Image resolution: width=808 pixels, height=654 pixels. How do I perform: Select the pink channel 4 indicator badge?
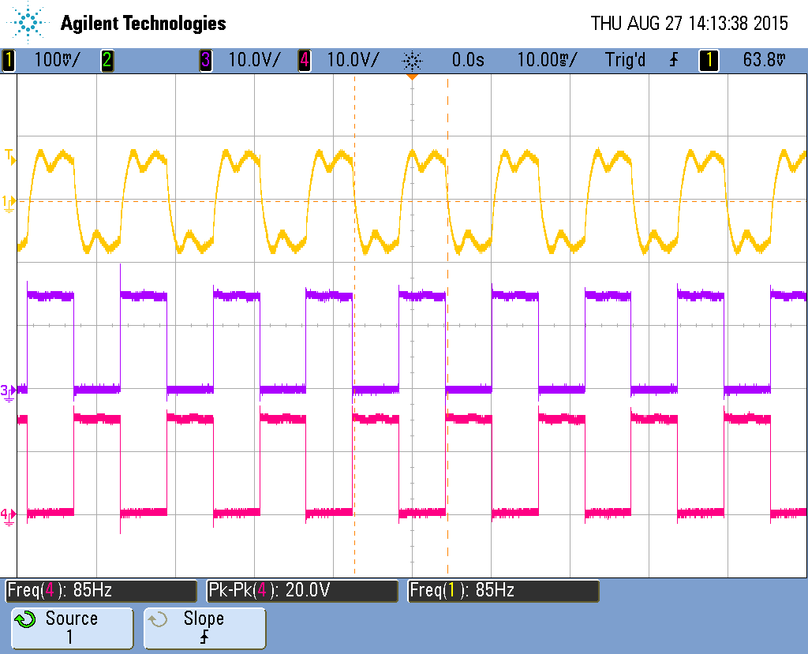(x=305, y=60)
